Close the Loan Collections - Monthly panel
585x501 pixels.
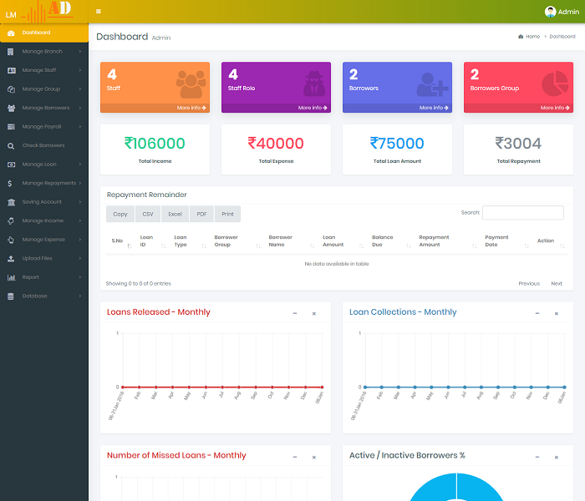(x=557, y=313)
